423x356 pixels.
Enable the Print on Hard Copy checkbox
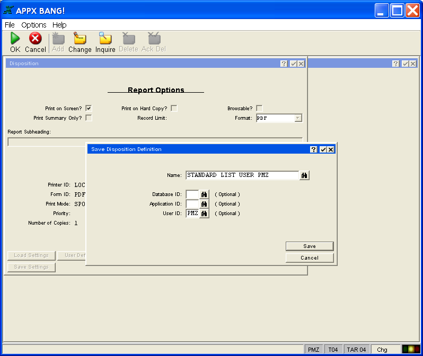click(x=174, y=108)
